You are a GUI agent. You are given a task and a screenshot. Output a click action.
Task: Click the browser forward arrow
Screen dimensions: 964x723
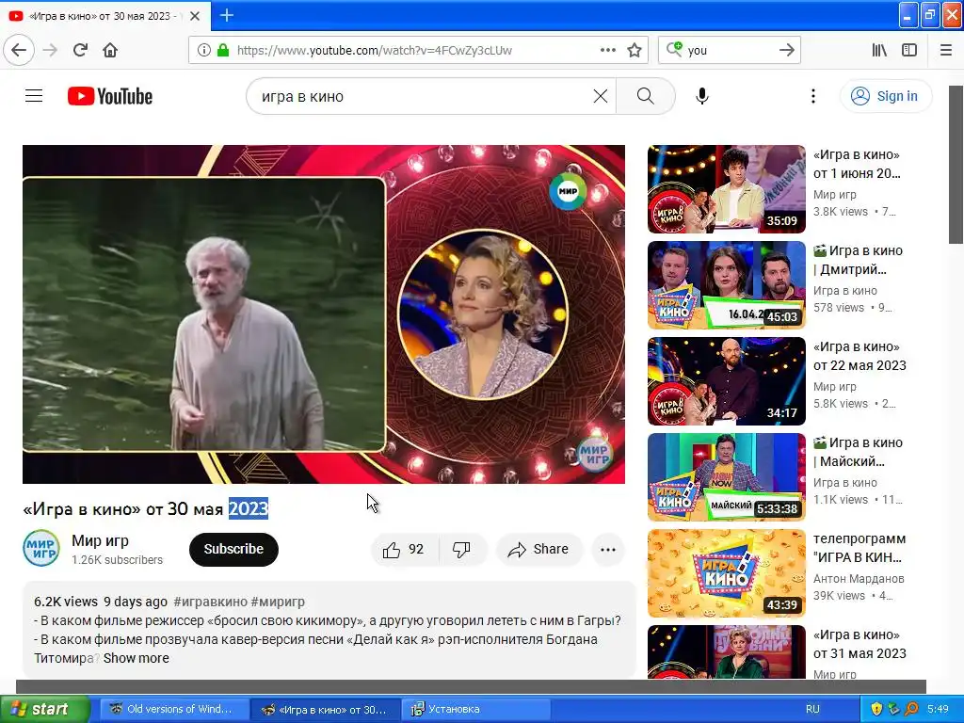pyautogui.click(x=50, y=51)
